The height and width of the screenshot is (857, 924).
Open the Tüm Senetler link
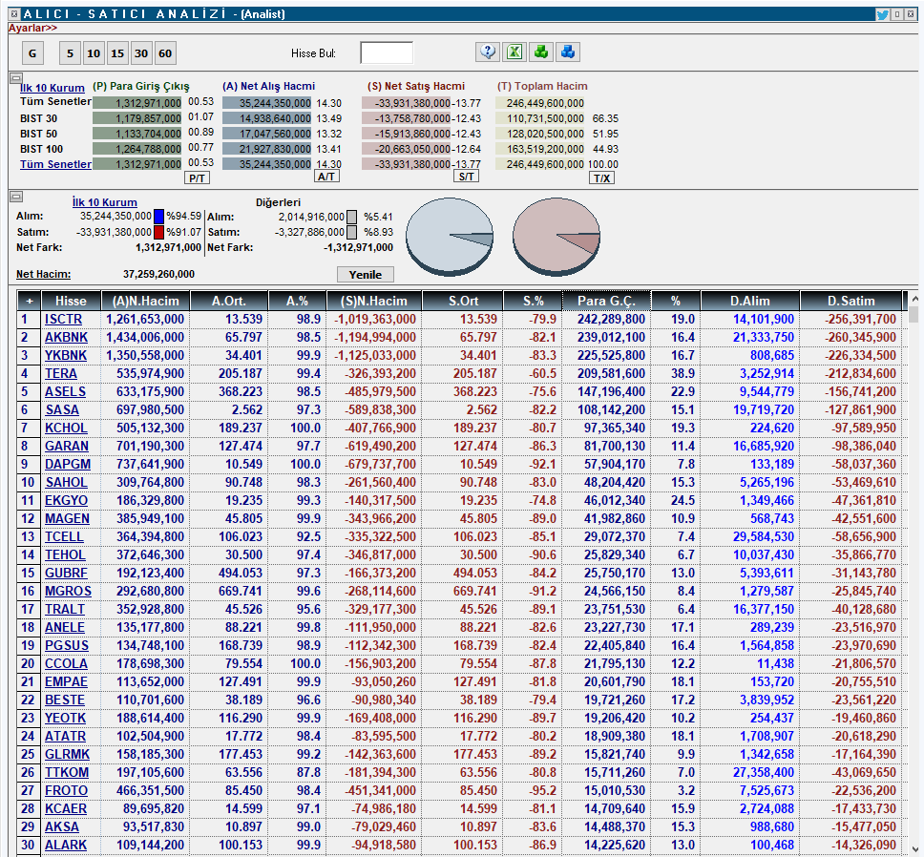[x=55, y=164]
